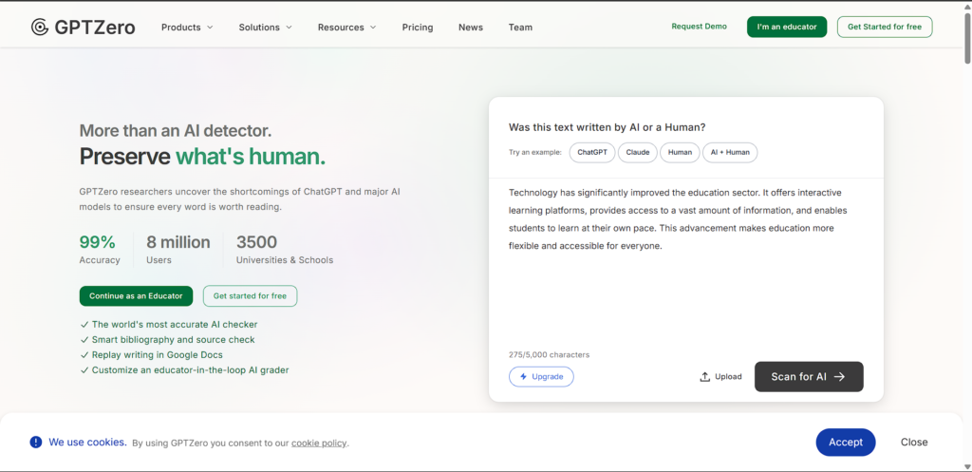972x472 pixels.
Task: Expand the Resources dropdown chevron
Action: pyautogui.click(x=373, y=28)
